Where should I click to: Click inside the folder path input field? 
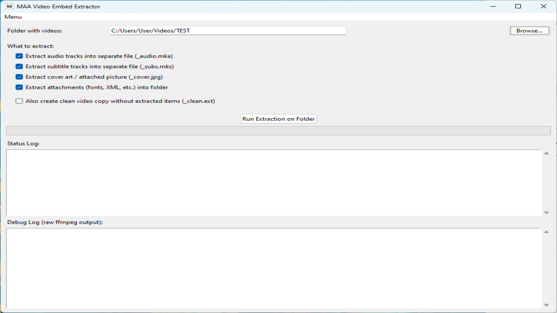click(228, 30)
